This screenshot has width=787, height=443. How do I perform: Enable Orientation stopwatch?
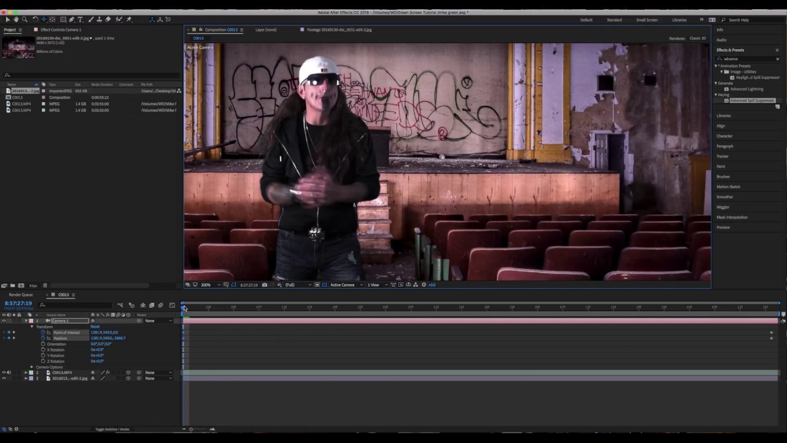click(x=43, y=344)
